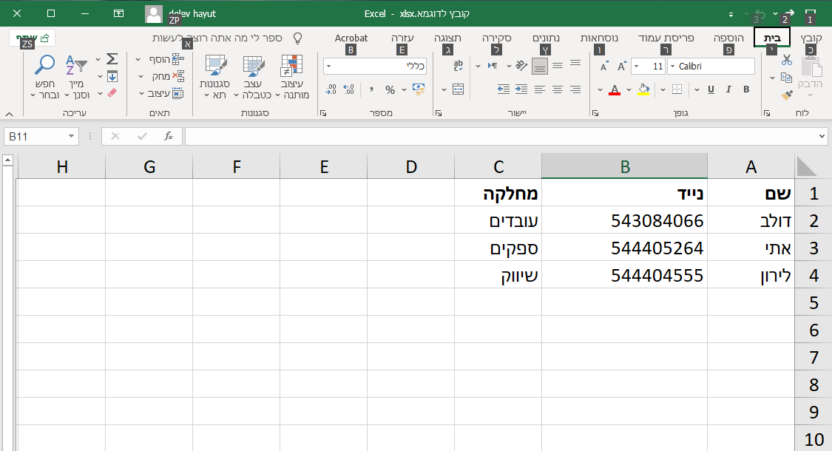Click cell B3 containing 544405264

coord(624,248)
